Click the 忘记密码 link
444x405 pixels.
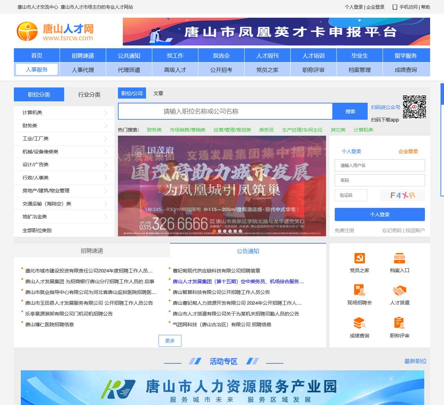click(x=392, y=230)
